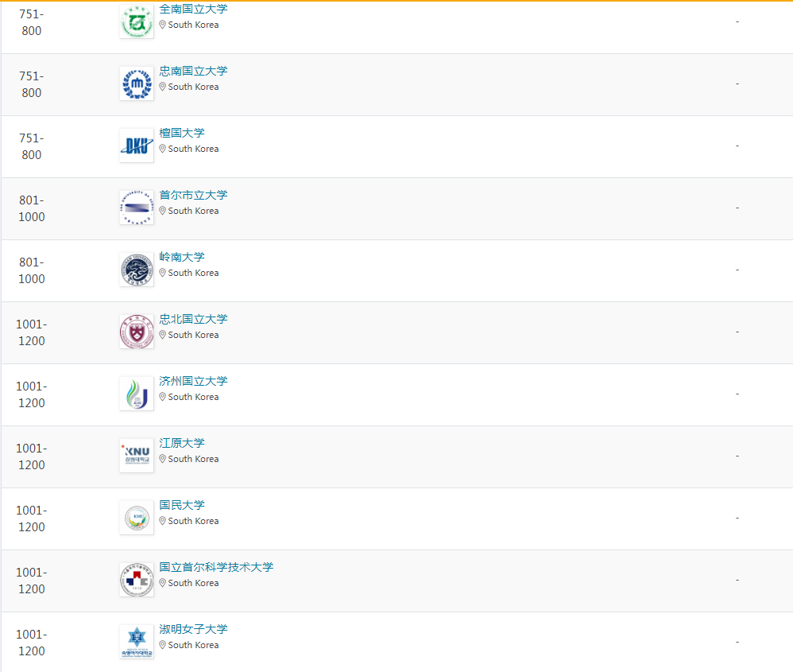Select the 1001-1200 rank beside 江原大学
The image size is (793, 672).
[x=31, y=456]
